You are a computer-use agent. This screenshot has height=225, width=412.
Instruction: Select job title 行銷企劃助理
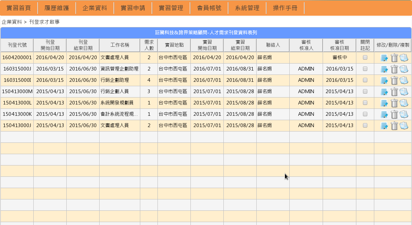[x=115, y=80]
